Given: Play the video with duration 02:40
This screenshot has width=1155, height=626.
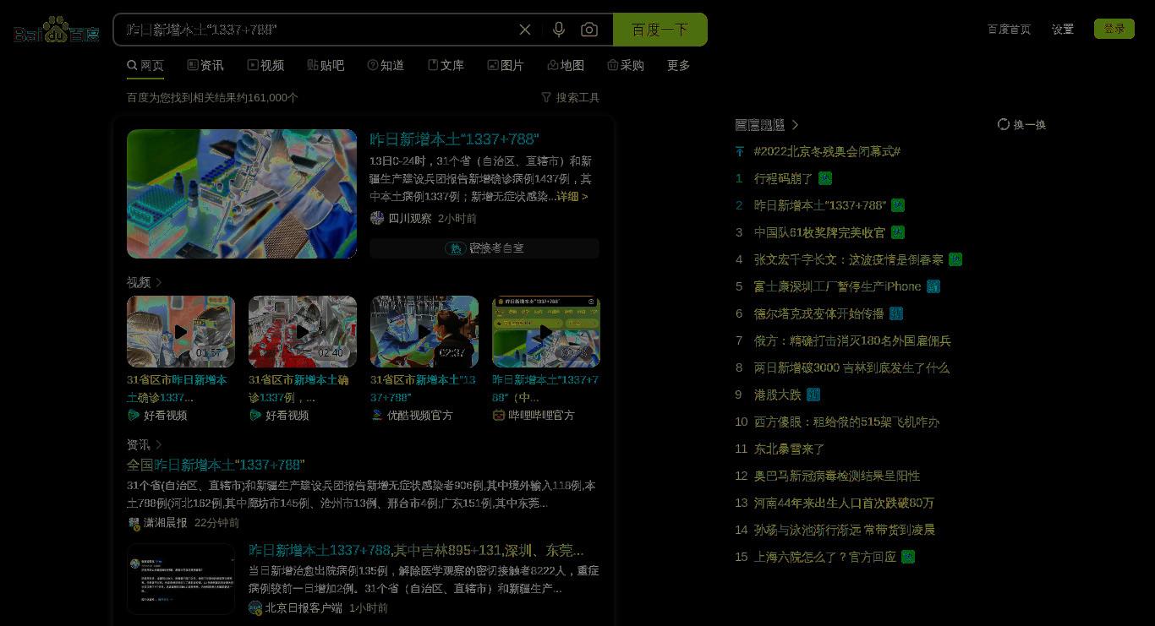Looking at the screenshot, I should 303,331.
